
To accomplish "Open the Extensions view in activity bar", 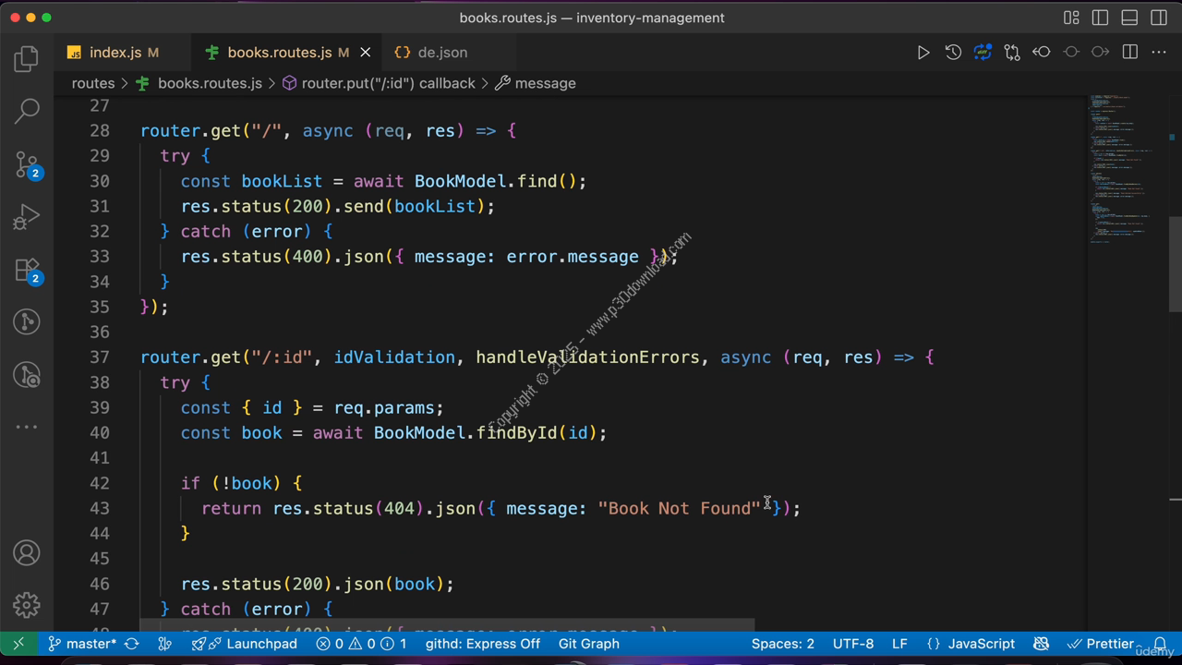I will (x=27, y=270).
